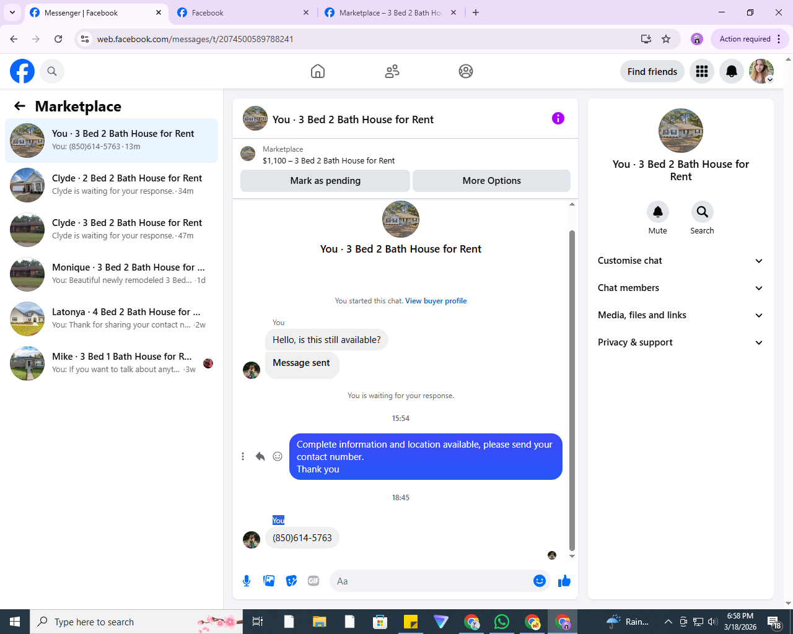Click the $1,100 listing title link
The width and height of the screenshot is (793, 634).
328,160
